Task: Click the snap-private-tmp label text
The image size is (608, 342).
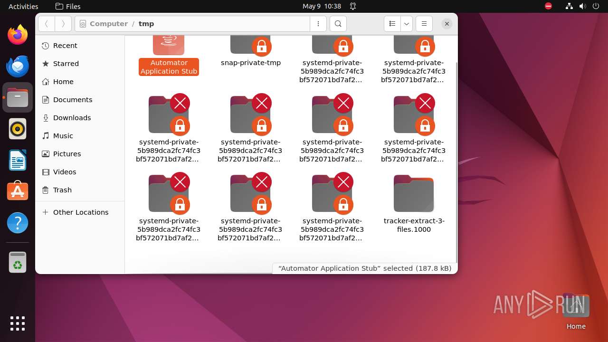Action: point(251,63)
